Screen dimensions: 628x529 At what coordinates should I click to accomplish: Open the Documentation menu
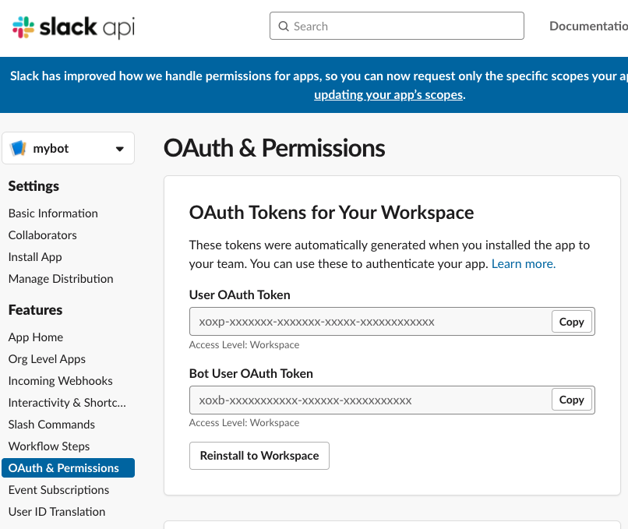(587, 26)
